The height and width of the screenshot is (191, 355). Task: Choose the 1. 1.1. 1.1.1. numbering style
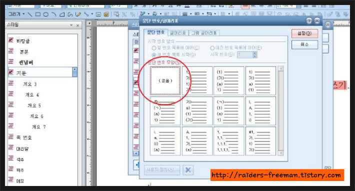[229, 141]
